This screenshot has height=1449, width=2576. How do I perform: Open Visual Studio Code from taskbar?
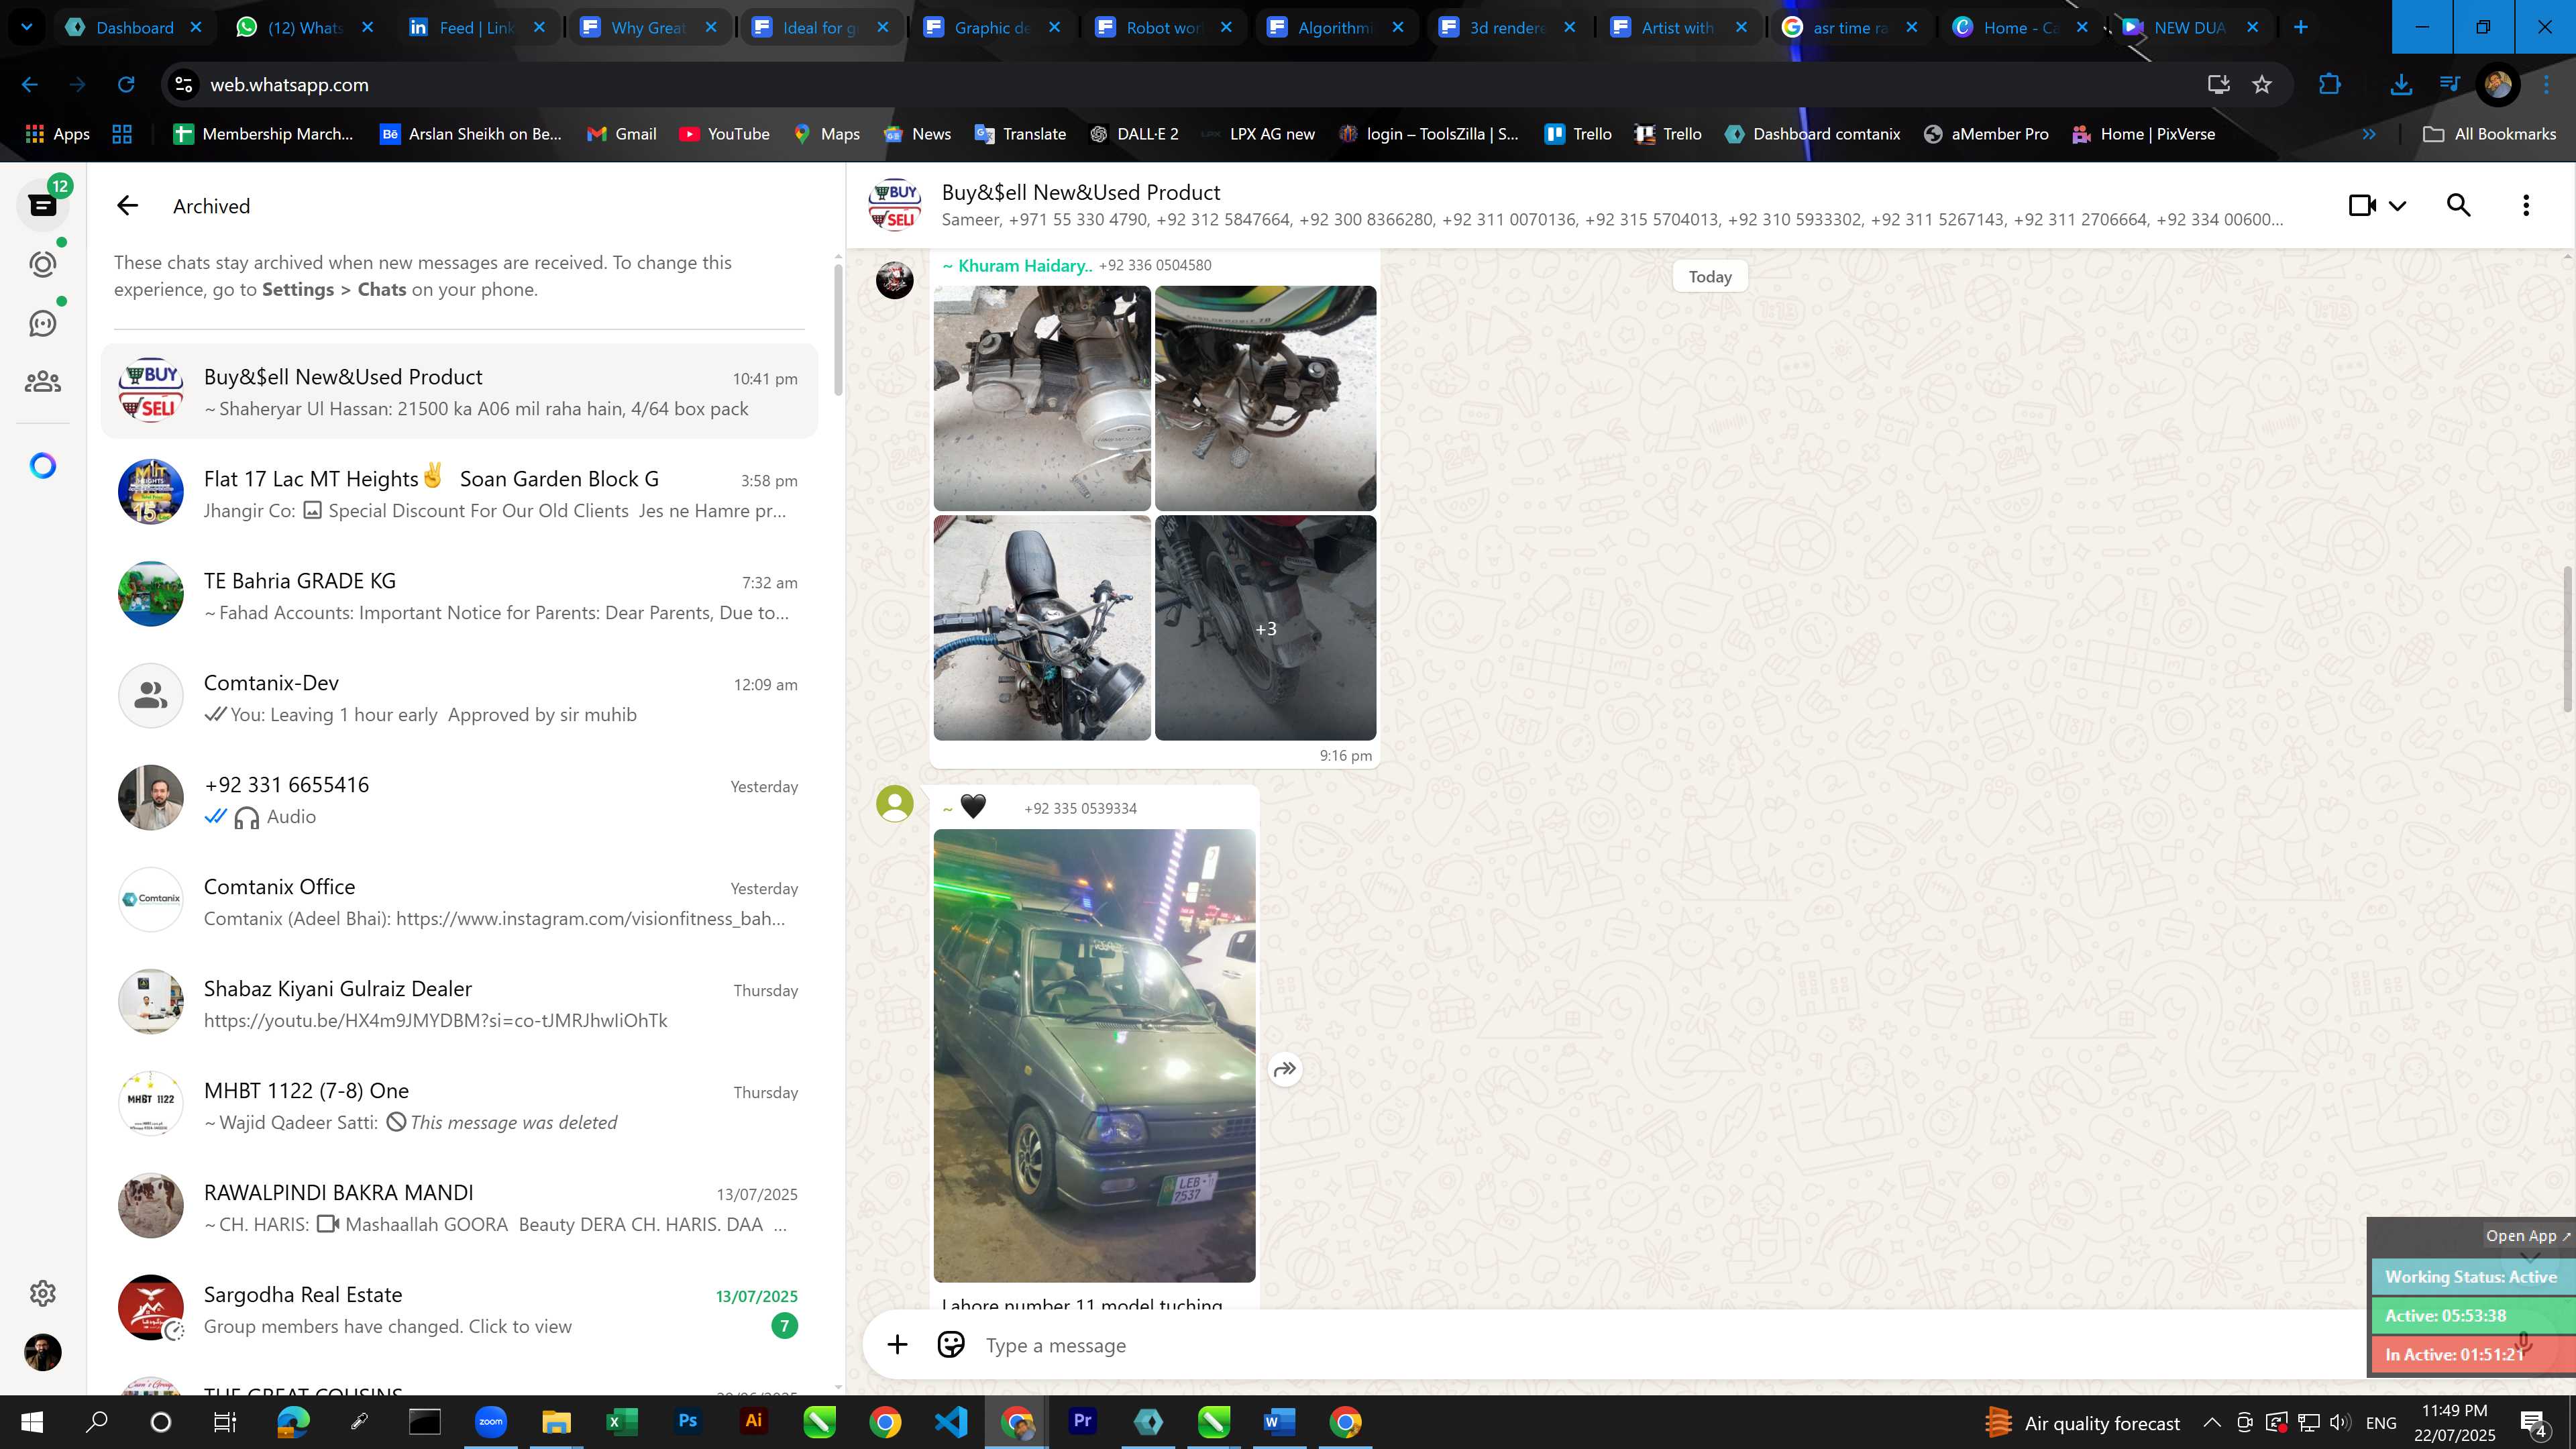pyautogui.click(x=951, y=1422)
